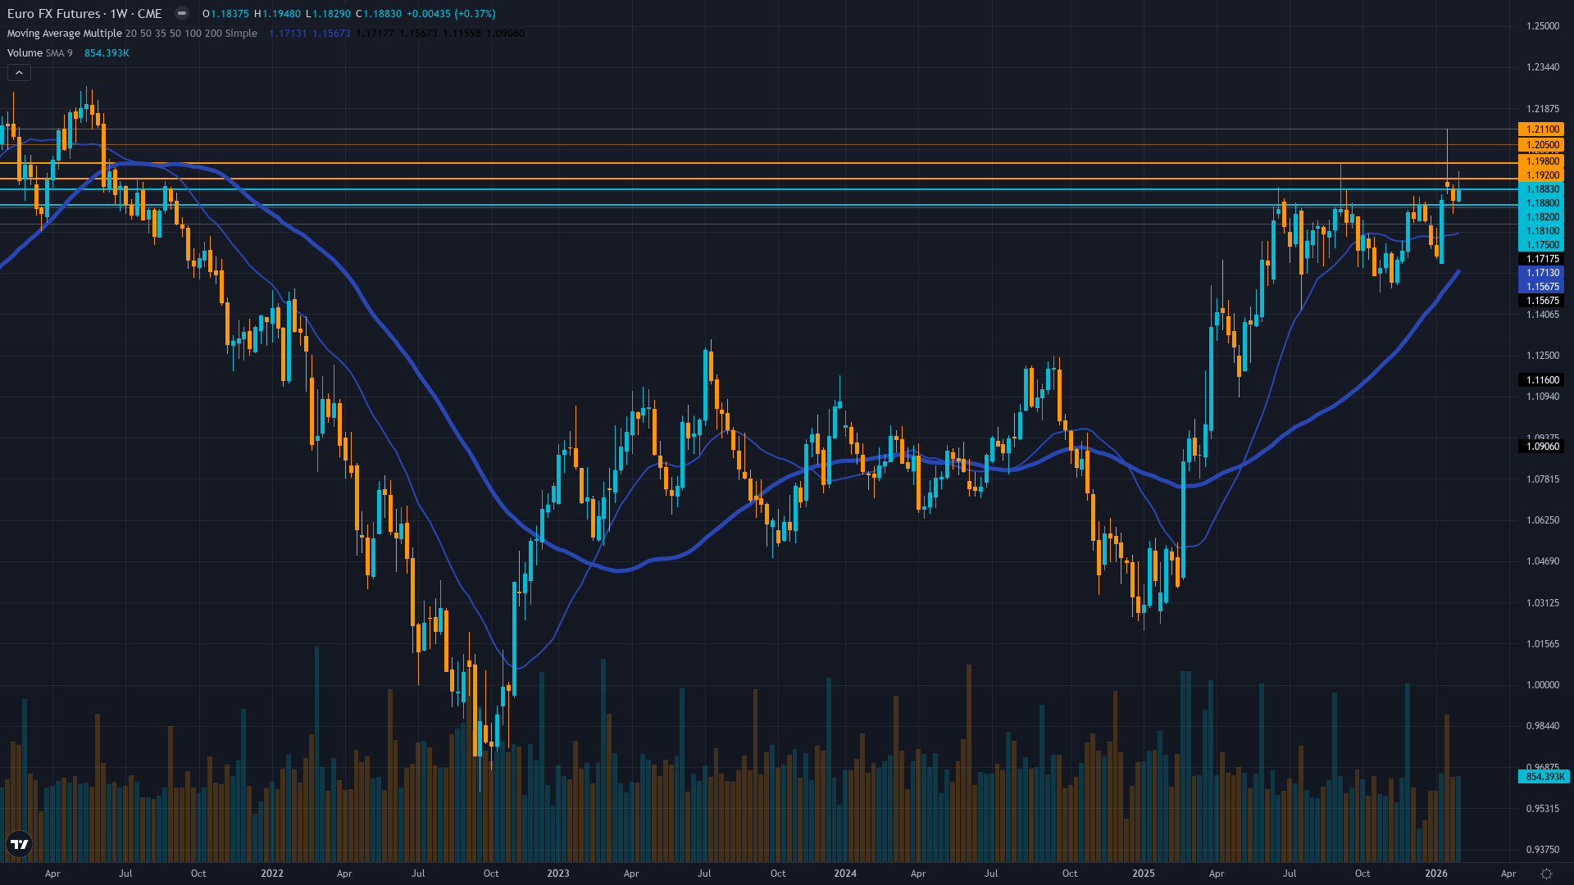Click the low value 1.18290 in the legend
Viewport: 1574px width, 885px height.
pos(331,14)
